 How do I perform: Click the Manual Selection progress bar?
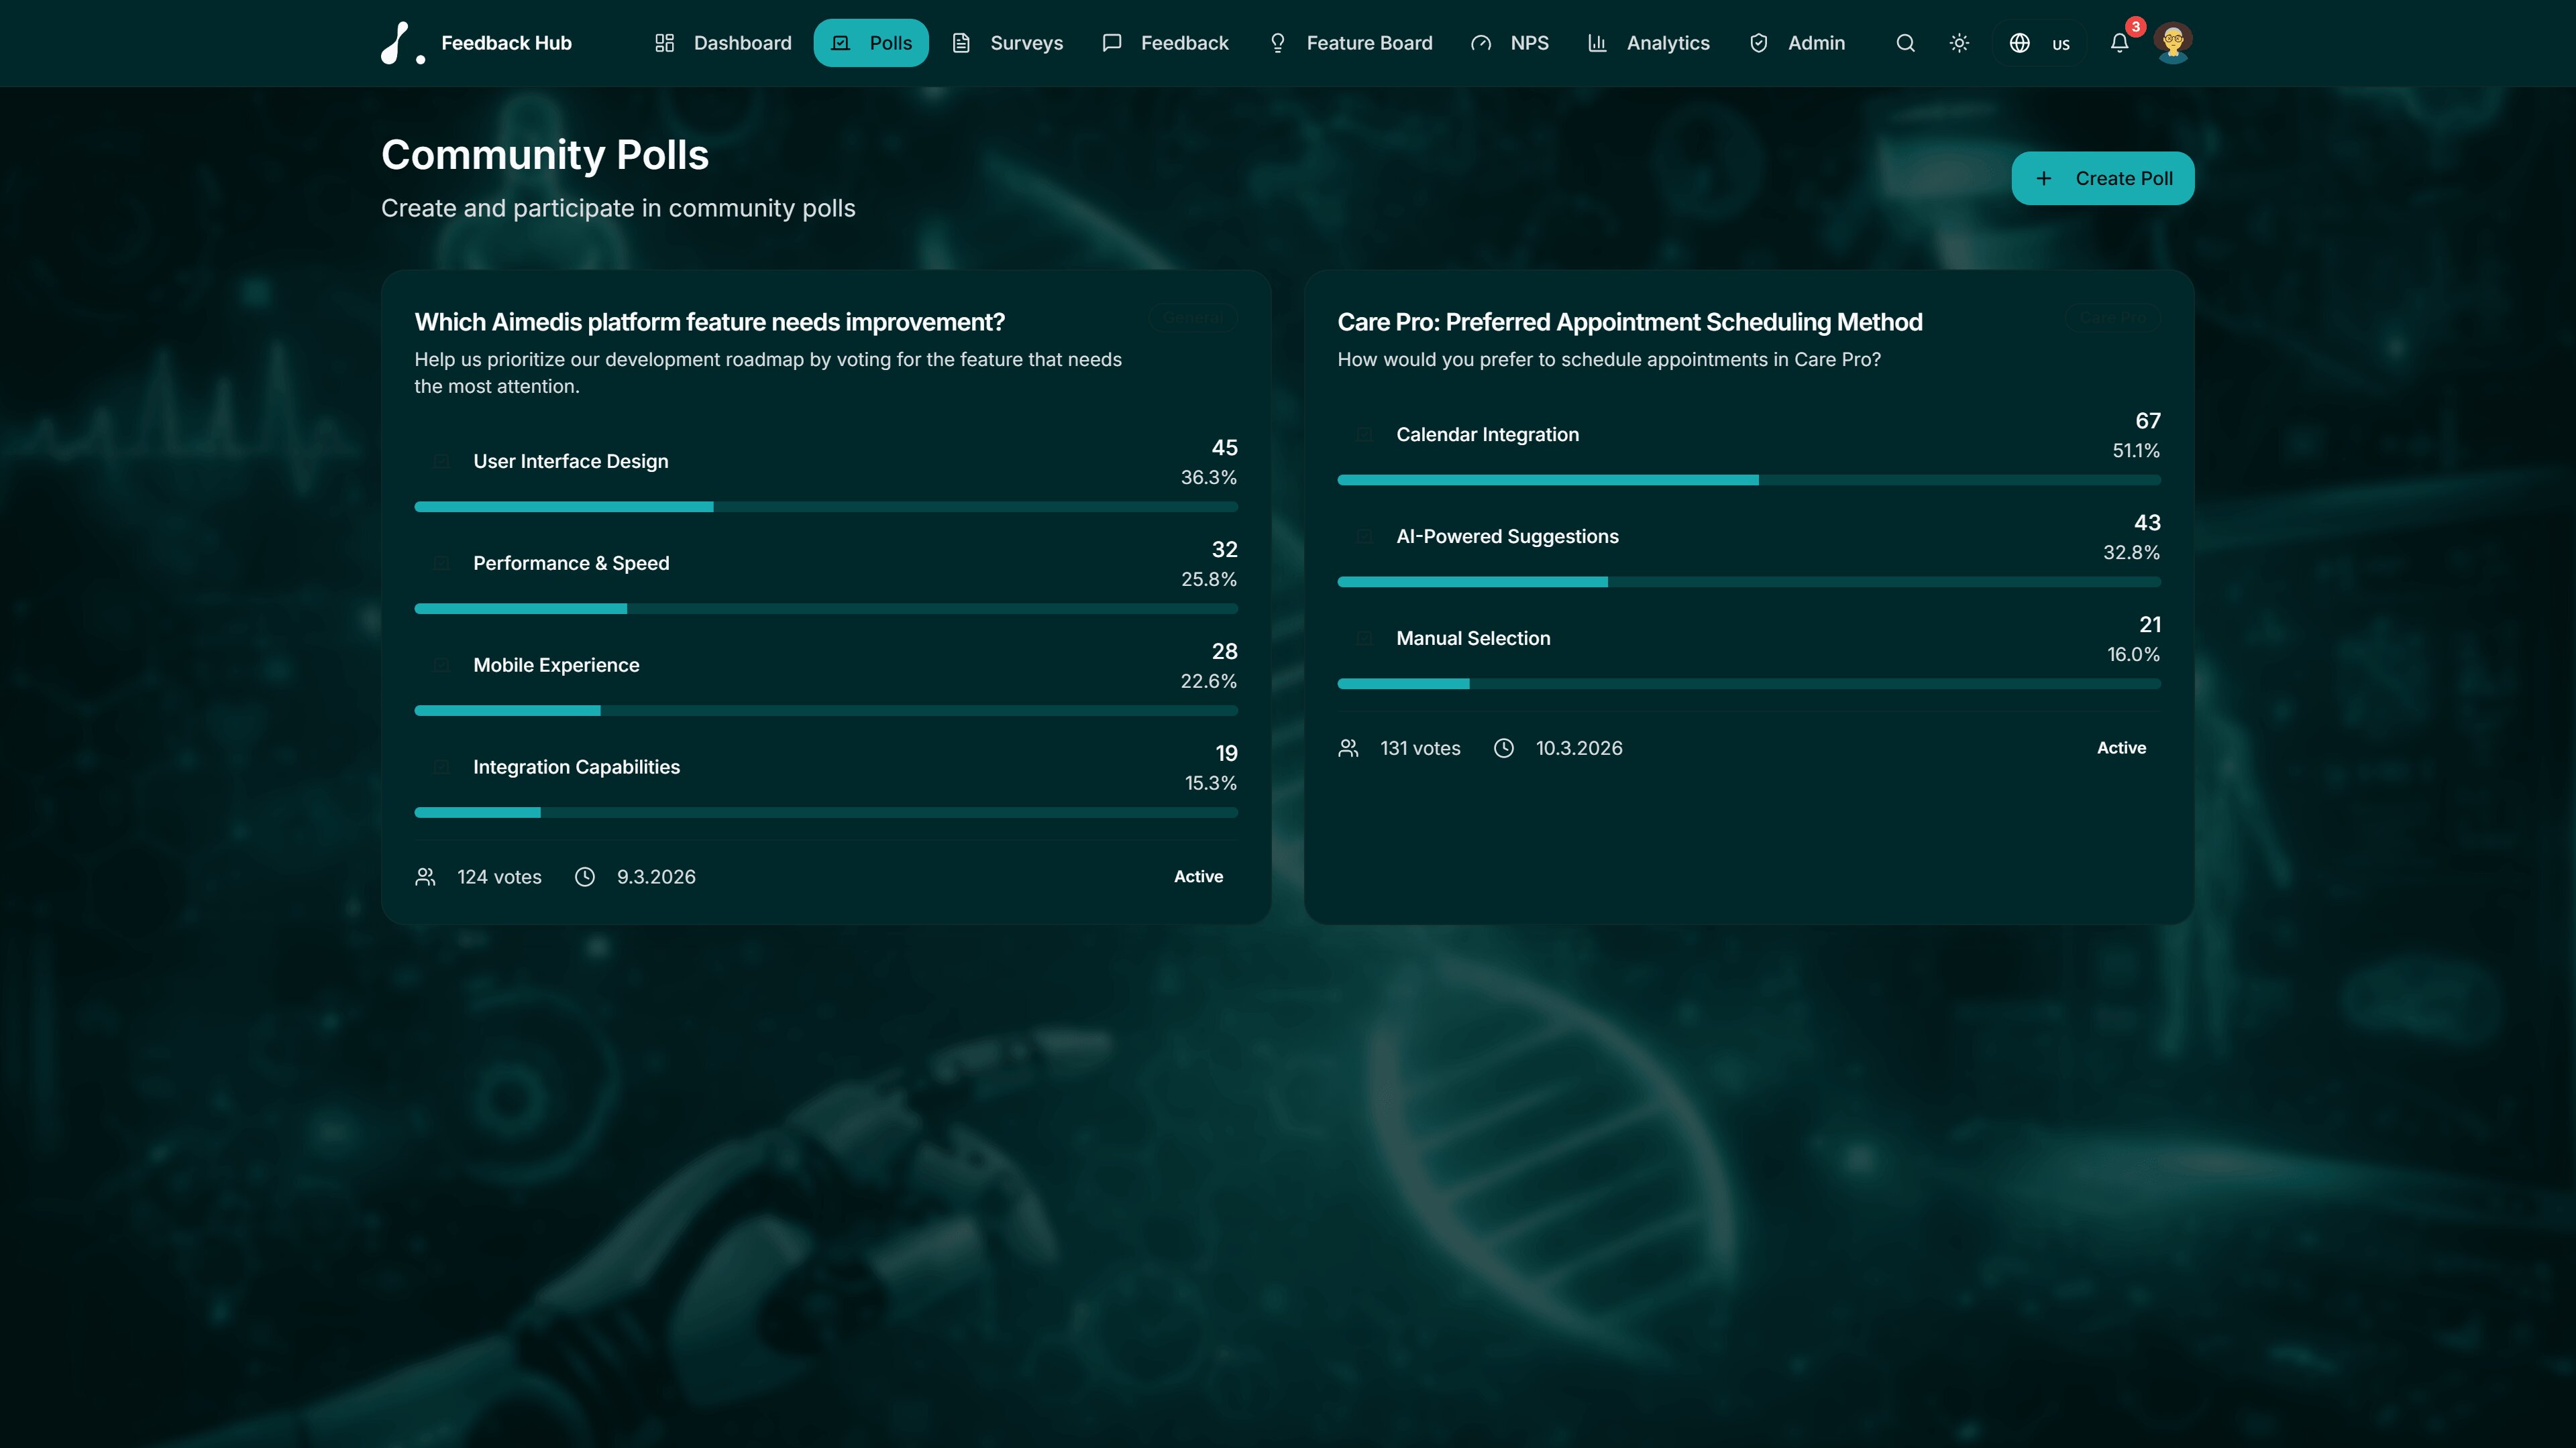[1749, 684]
